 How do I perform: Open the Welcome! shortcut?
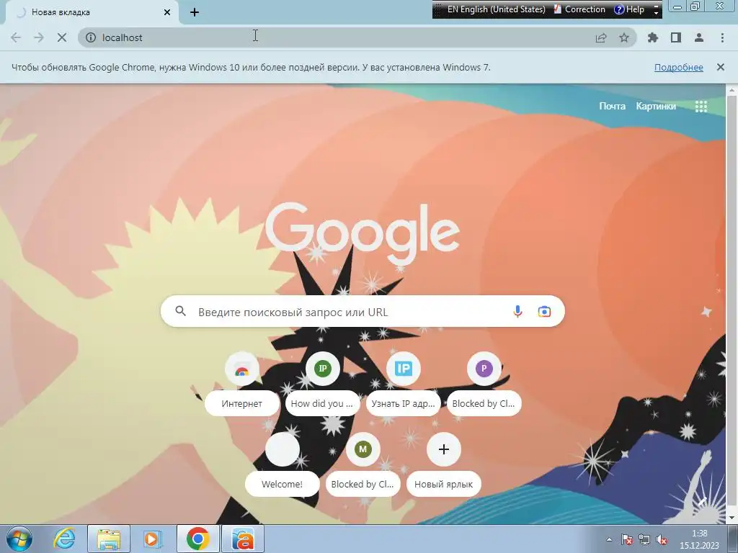tap(282, 464)
